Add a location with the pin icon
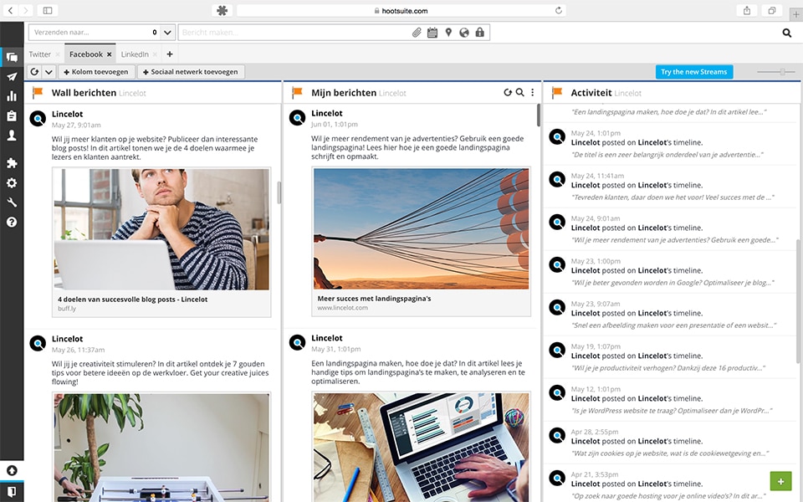This screenshot has height=502, width=803. pos(448,33)
